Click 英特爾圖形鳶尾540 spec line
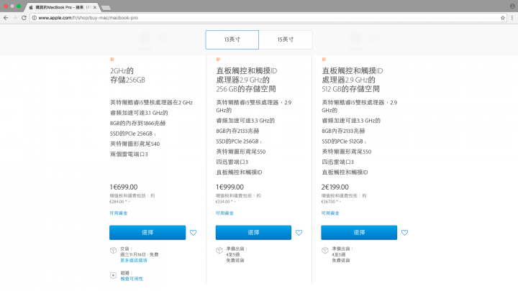Image resolution: width=518 pixels, height=291 pixels. click(x=135, y=144)
